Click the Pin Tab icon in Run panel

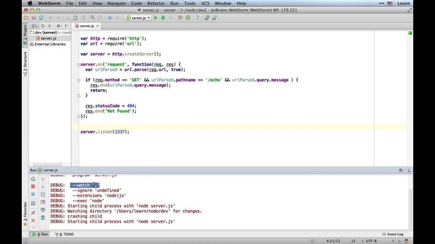(x=33, y=213)
